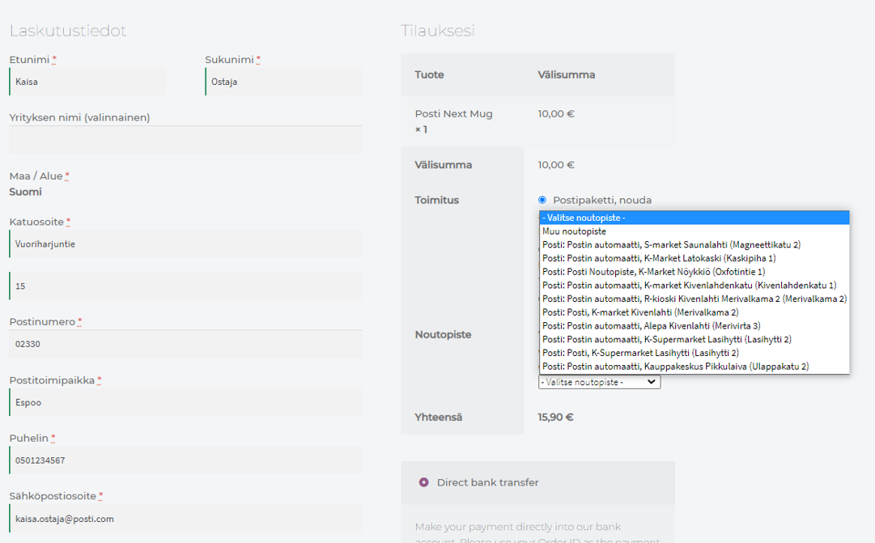Pick K-Market Nöykkiö (Oxfotintie 1) pickup point

point(694,272)
